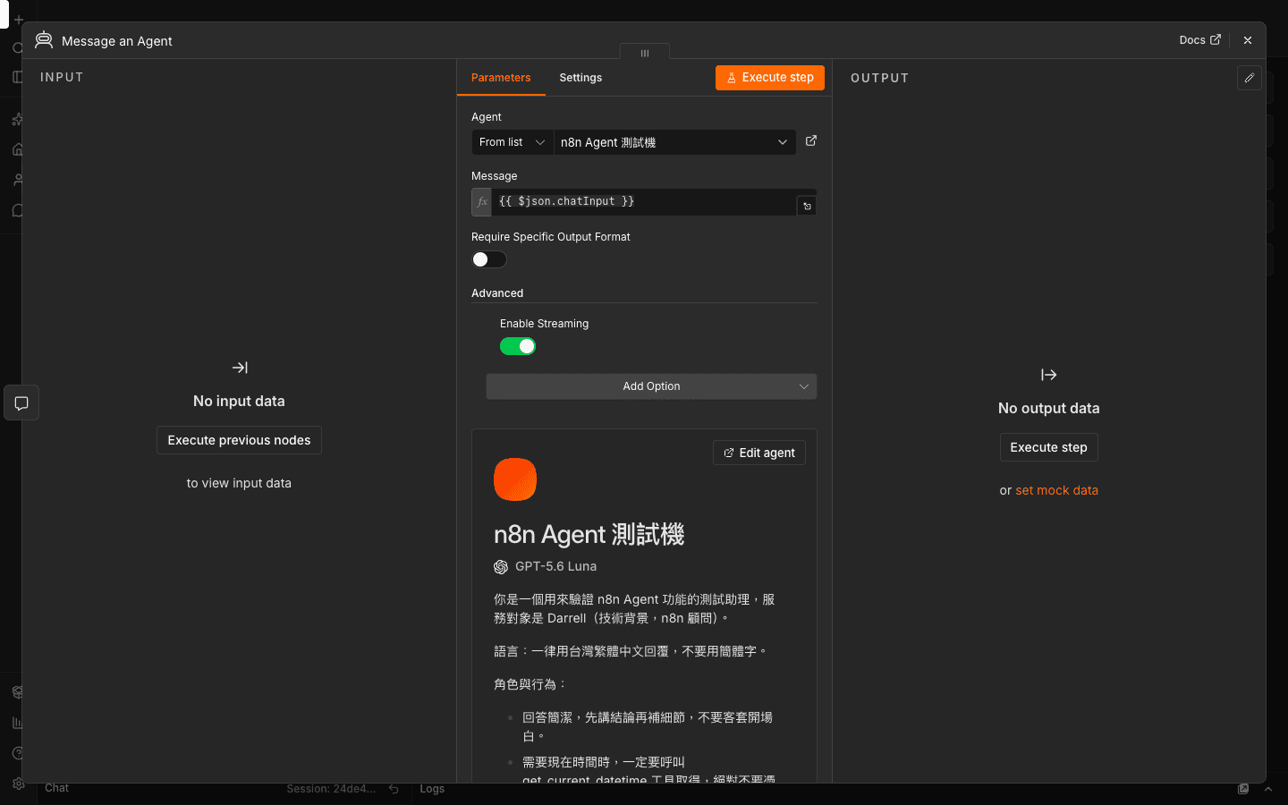Switch to the Settings tab
Viewport: 1288px width, 805px height.
(x=580, y=78)
